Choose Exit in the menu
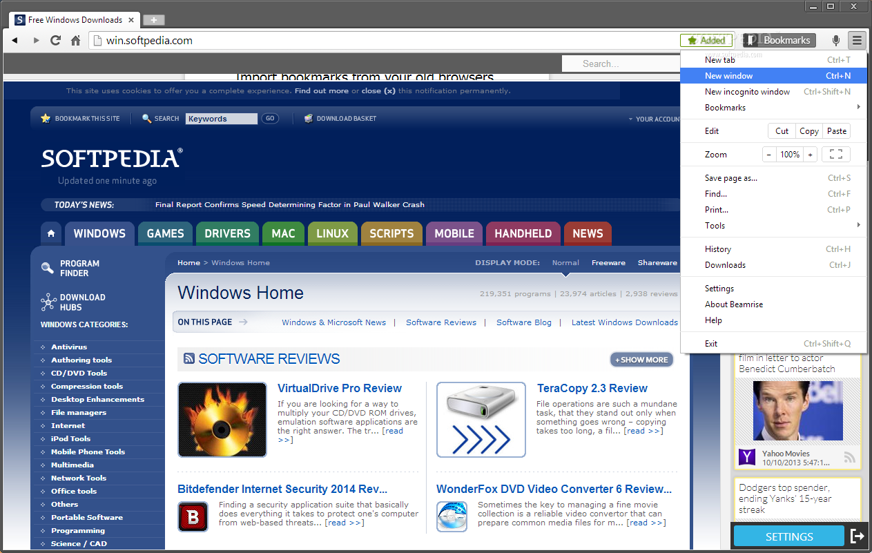Screen dimensions: 872x553 point(773,344)
